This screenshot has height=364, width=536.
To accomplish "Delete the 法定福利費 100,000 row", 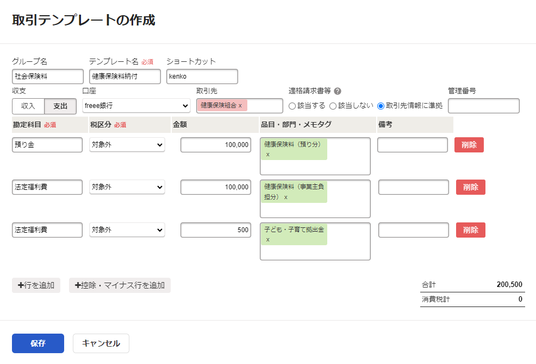I will [x=471, y=187].
